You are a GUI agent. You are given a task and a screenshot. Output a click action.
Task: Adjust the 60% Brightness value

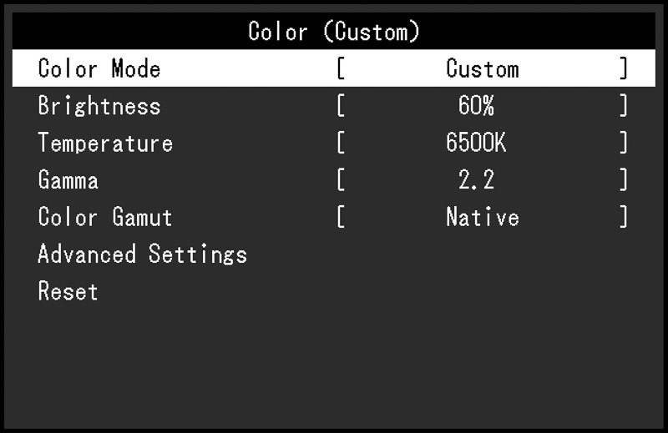(x=476, y=106)
